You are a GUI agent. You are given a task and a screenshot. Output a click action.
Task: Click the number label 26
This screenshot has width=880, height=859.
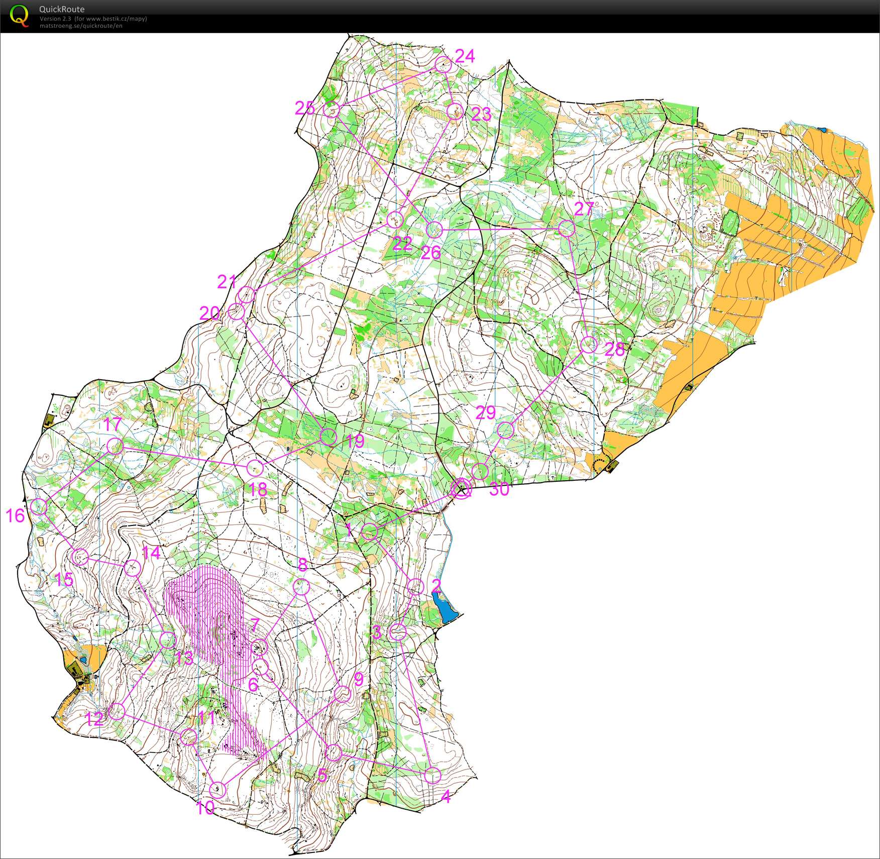pos(431,253)
